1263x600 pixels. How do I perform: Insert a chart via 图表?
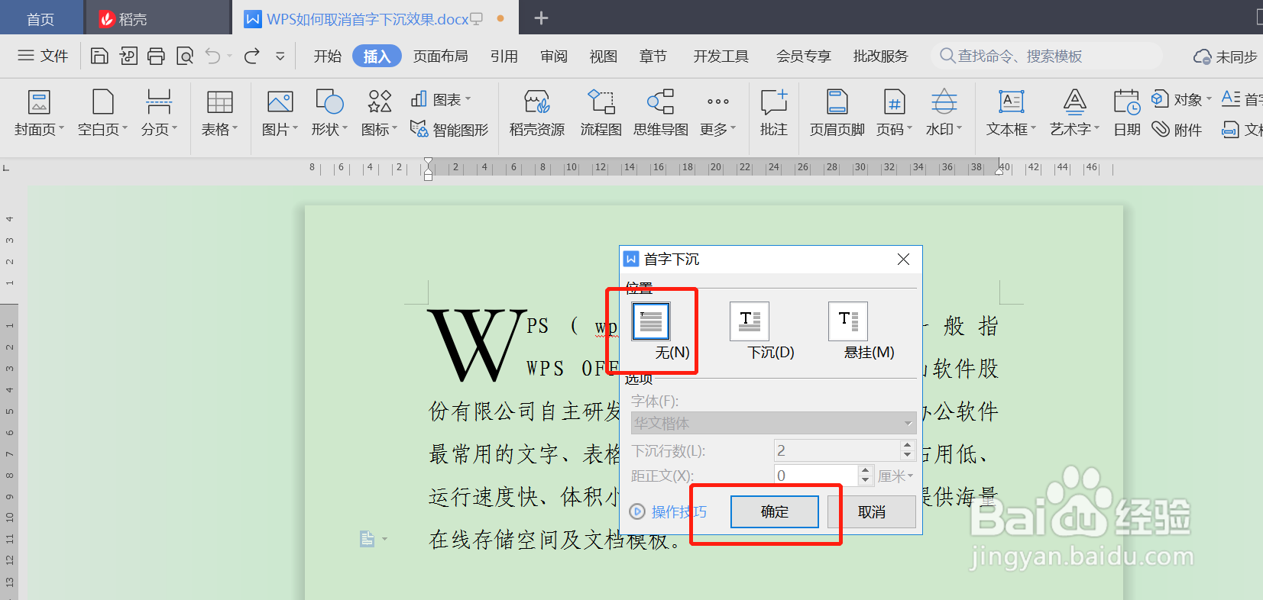[x=442, y=99]
